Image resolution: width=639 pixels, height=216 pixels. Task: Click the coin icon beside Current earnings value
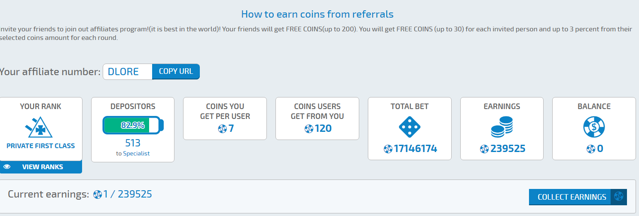(98, 195)
